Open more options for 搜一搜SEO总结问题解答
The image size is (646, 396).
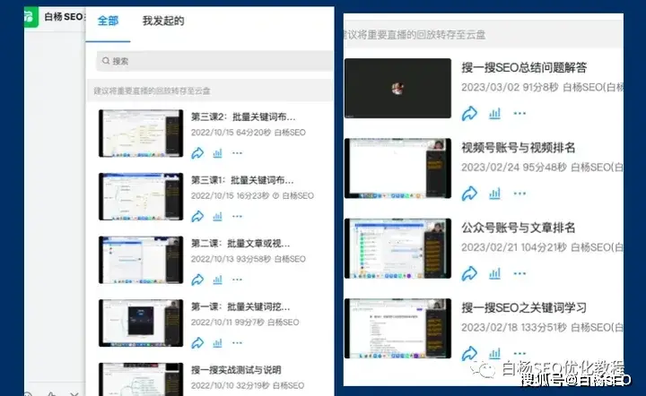pos(519,114)
